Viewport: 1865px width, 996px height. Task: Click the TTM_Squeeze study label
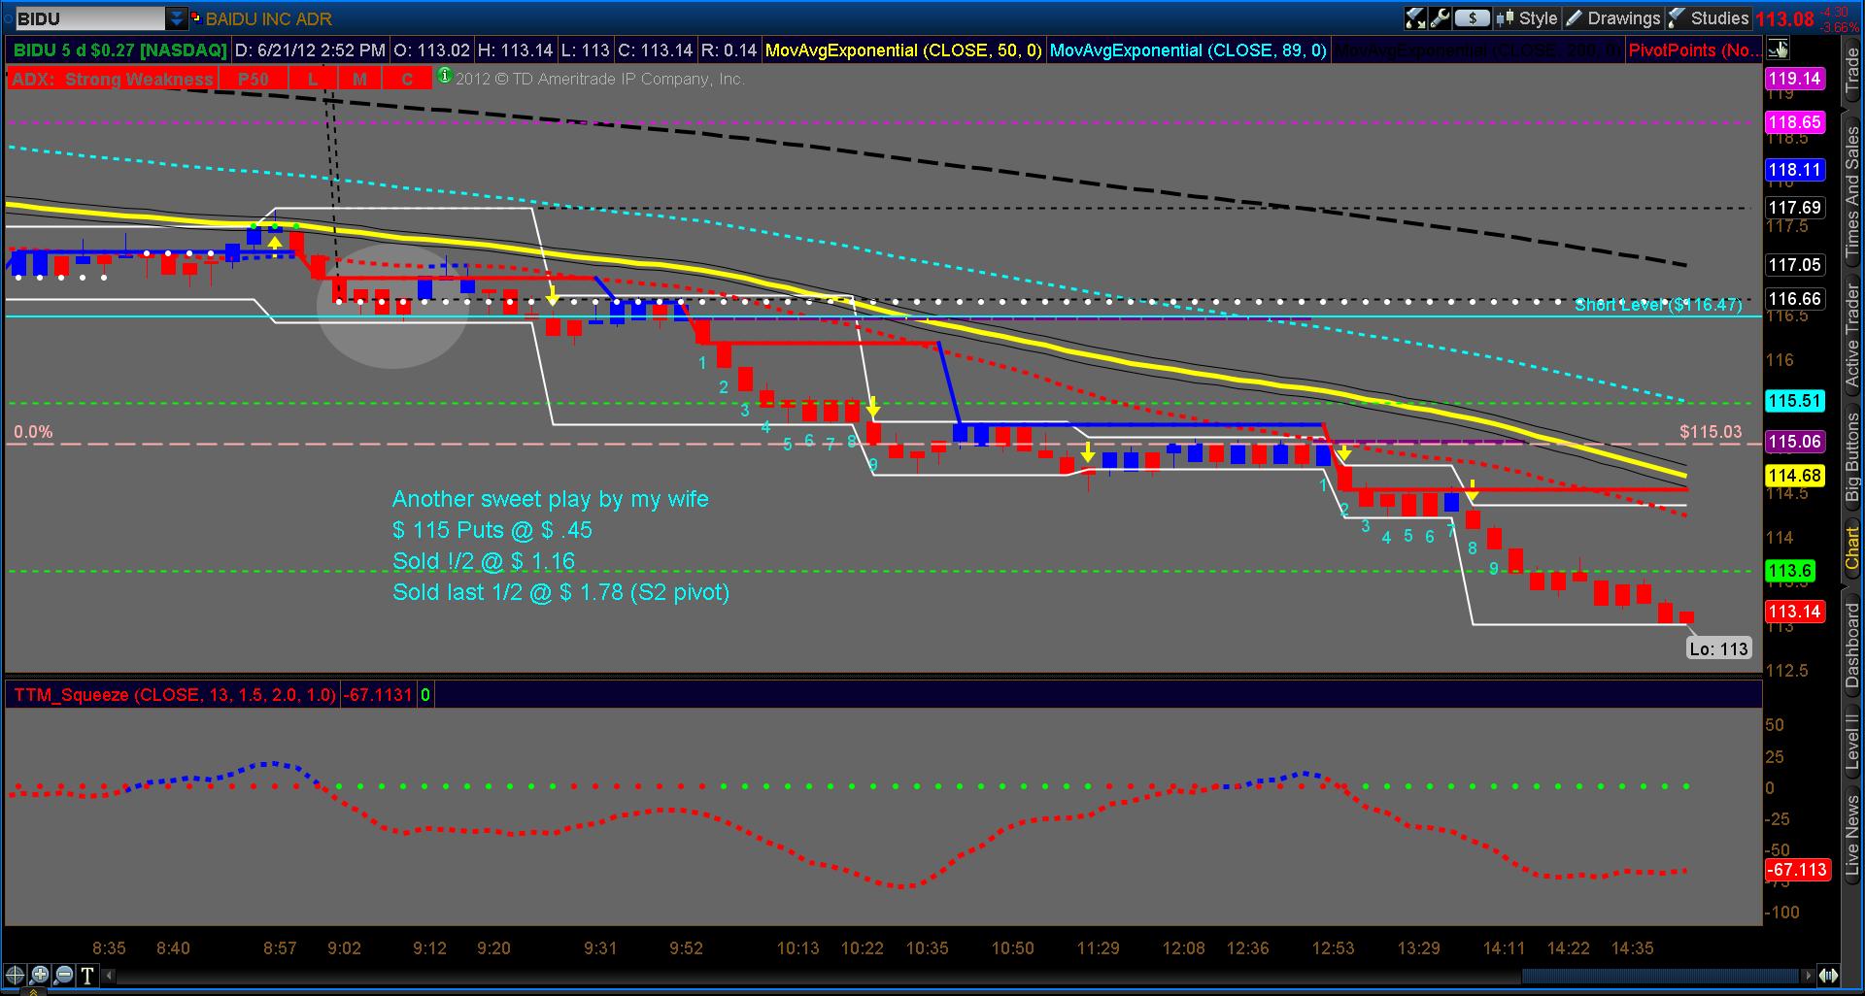175,695
